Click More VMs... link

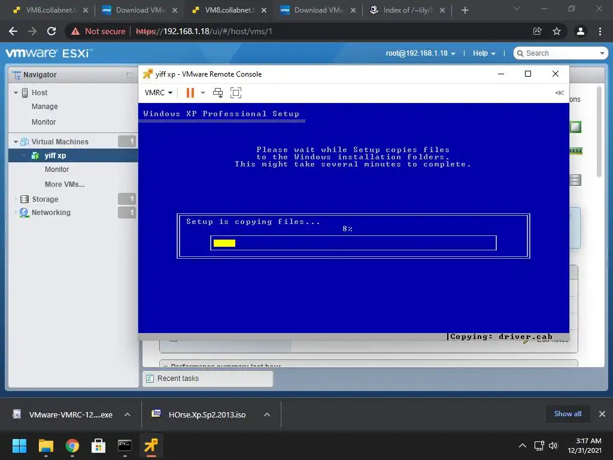65,184
